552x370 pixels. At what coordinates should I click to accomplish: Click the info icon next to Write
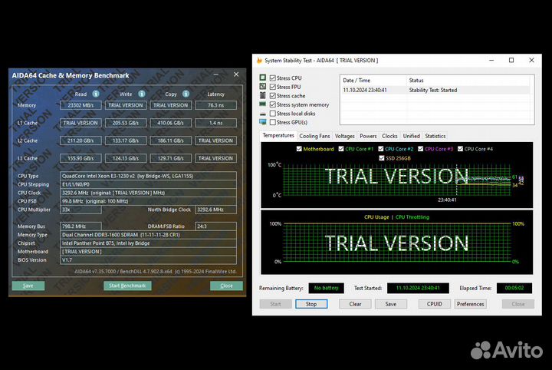[x=141, y=94]
